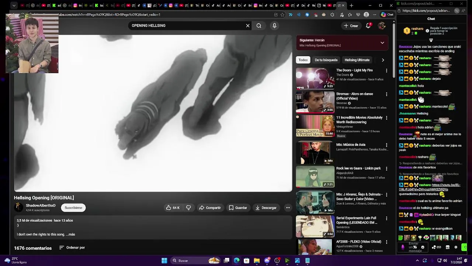Select the Hellsing Ultimate filter chip
The height and width of the screenshot is (266, 472).
[x=357, y=60]
